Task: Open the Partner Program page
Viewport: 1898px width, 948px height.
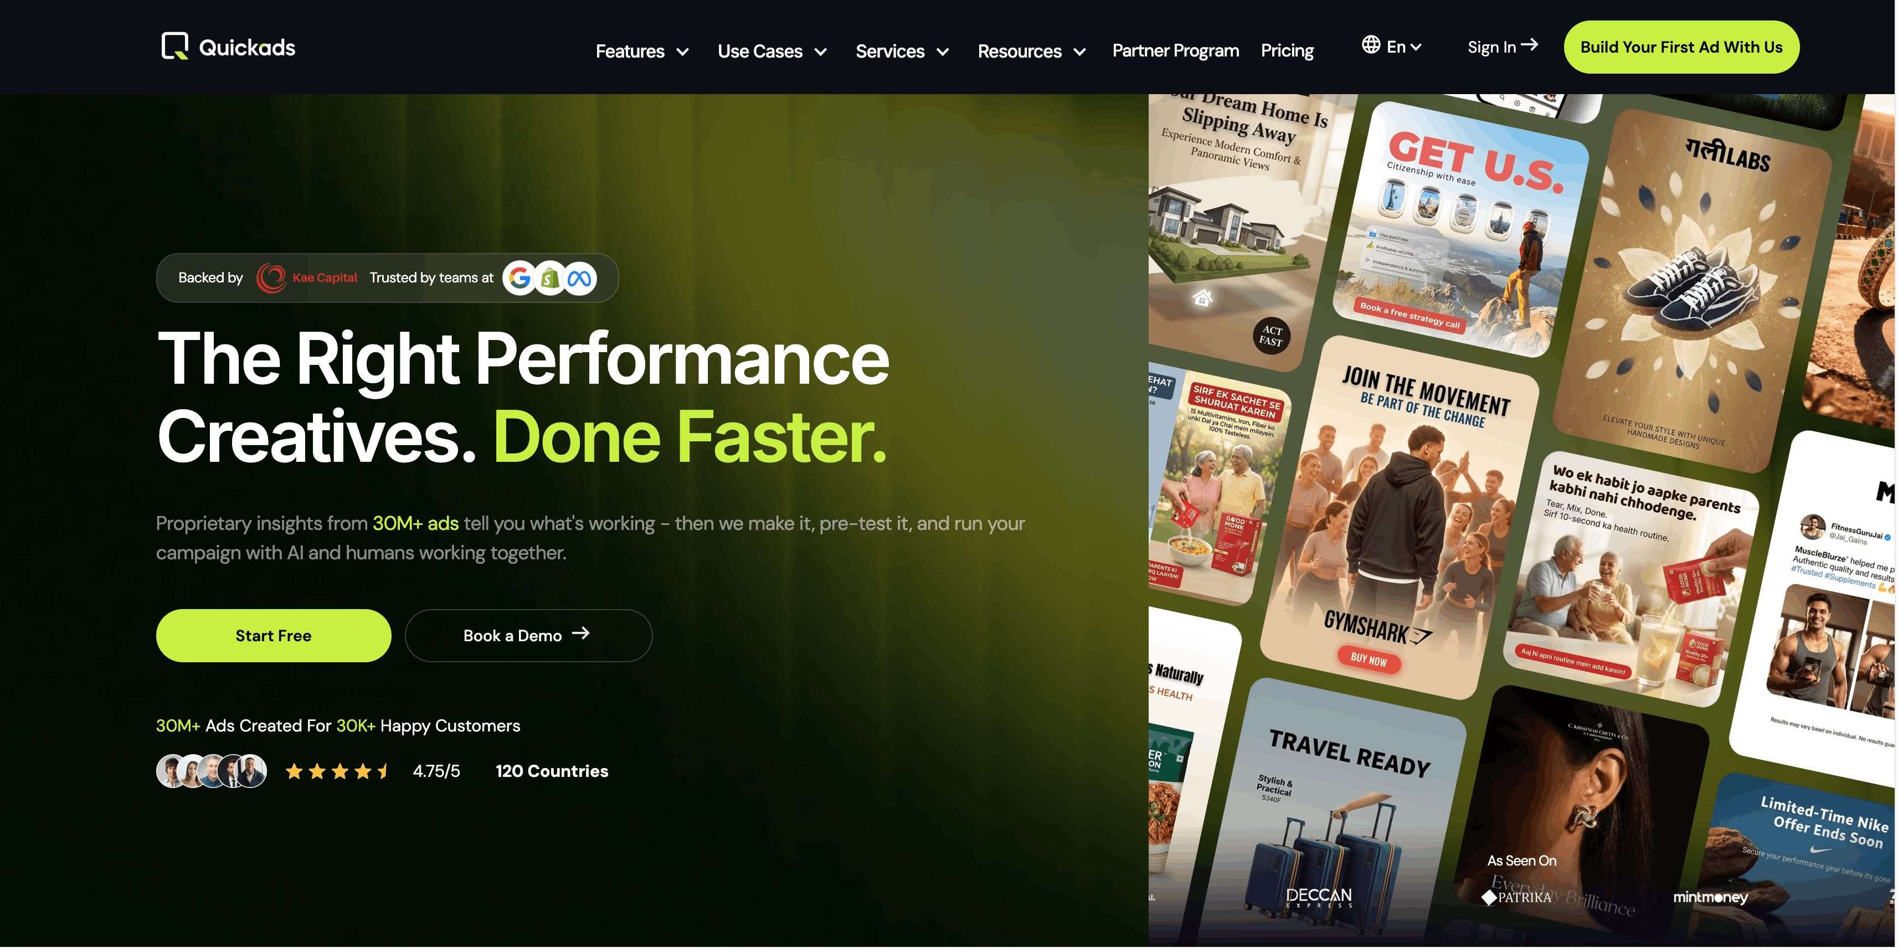Action: pos(1175,51)
